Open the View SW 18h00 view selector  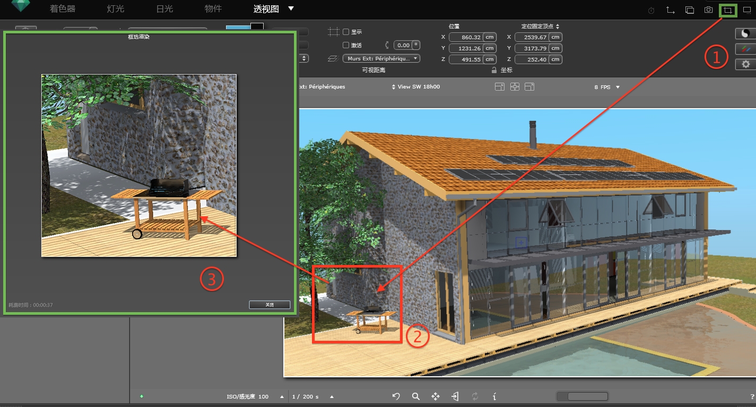pyautogui.click(x=415, y=87)
